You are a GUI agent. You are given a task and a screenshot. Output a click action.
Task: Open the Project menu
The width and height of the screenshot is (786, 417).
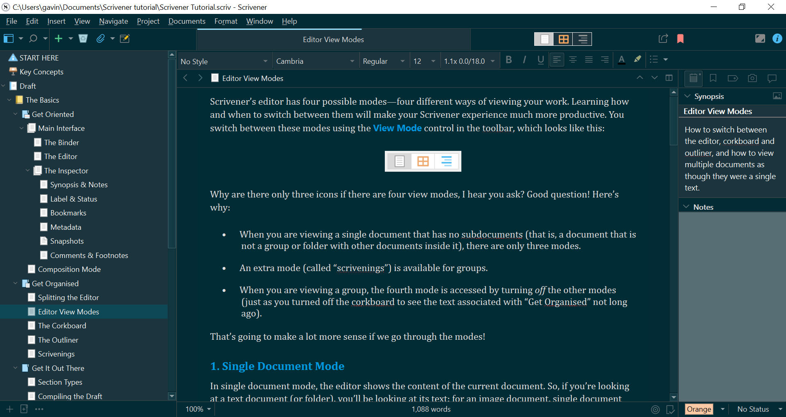pyautogui.click(x=148, y=21)
